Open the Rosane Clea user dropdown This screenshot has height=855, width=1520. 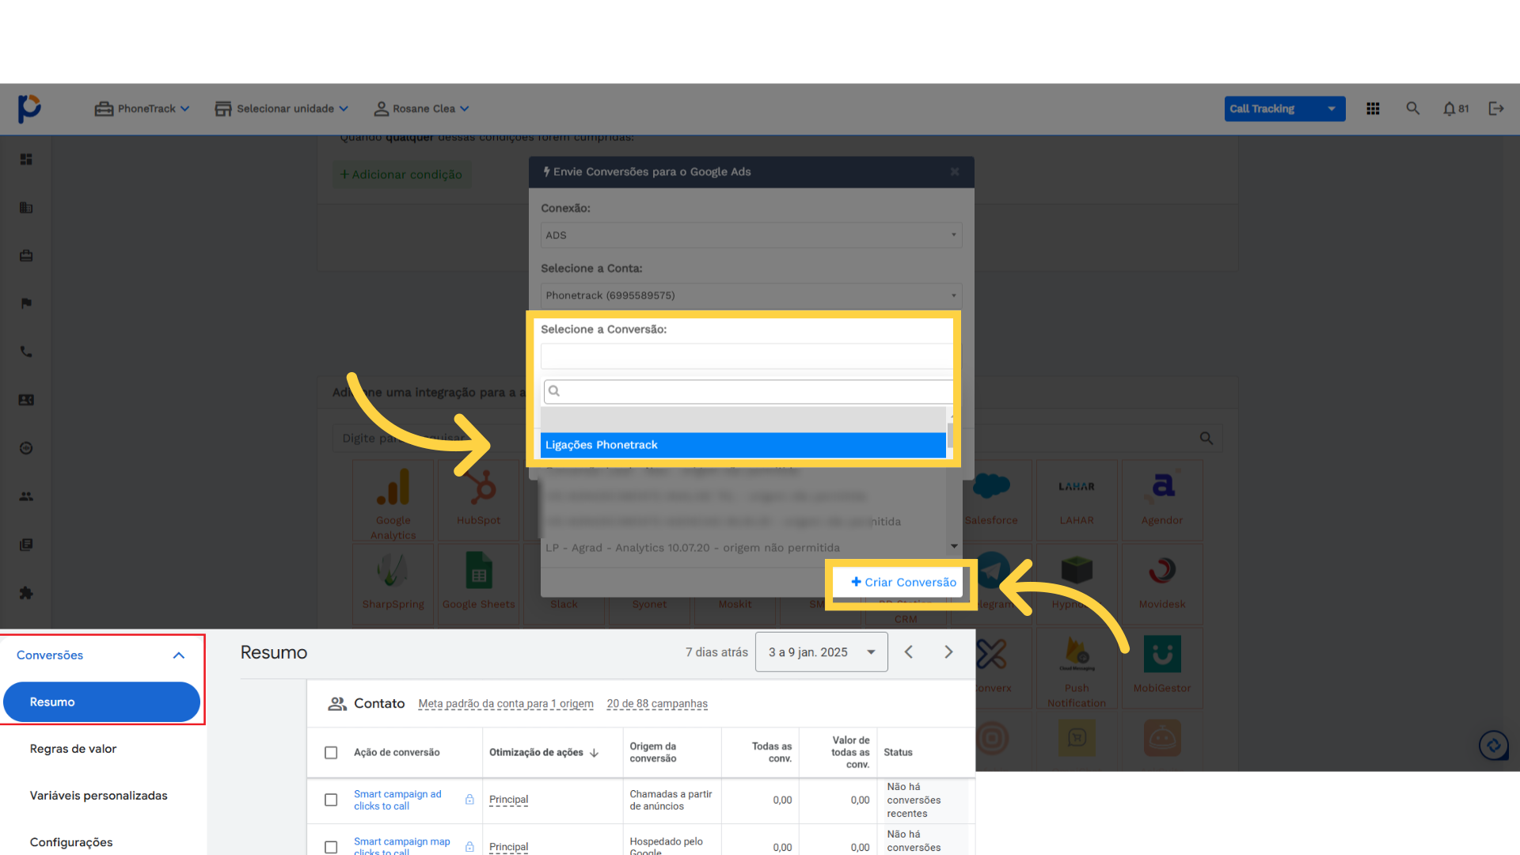[x=422, y=108]
